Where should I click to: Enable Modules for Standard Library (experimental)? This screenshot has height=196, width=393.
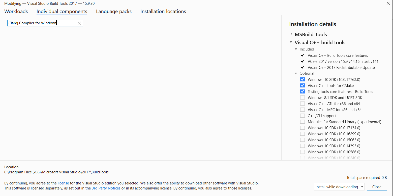[x=303, y=122]
